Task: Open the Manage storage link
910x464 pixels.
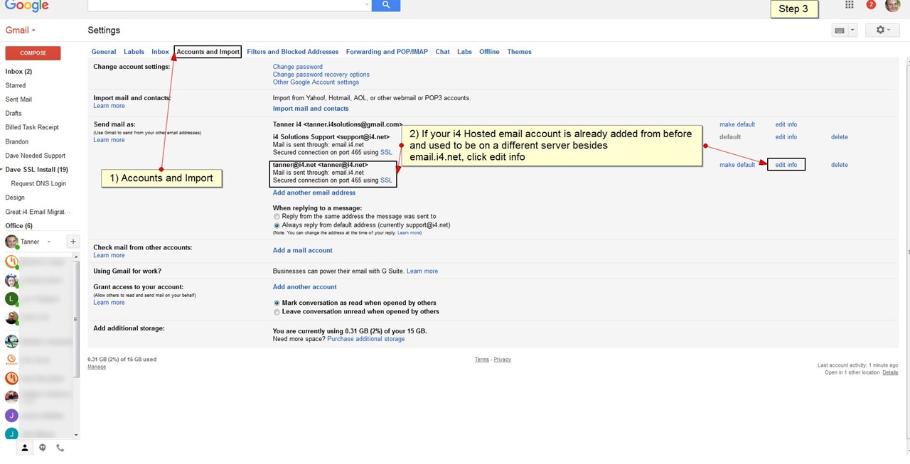Action: (x=97, y=367)
